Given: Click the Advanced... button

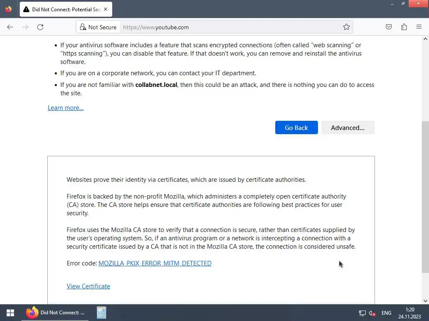Looking at the screenshot, I should (348, 127).
